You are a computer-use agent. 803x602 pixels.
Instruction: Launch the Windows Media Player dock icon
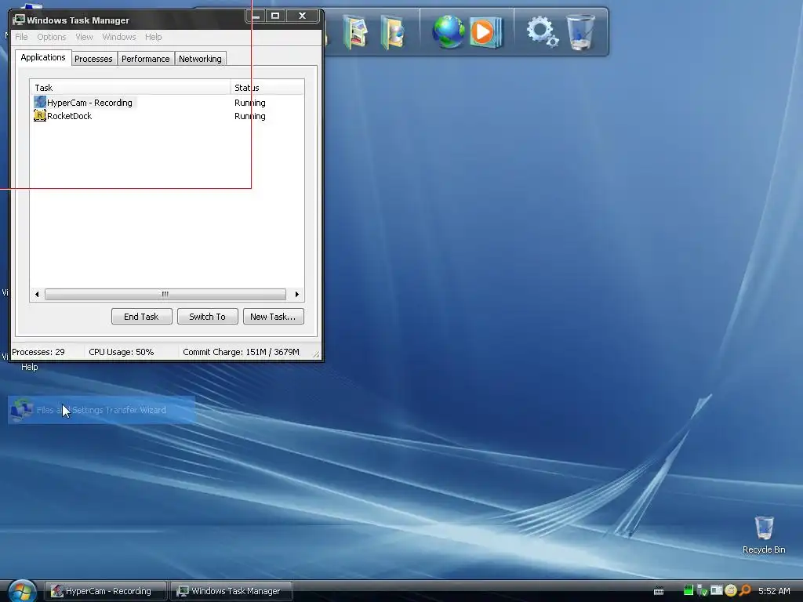485,32
